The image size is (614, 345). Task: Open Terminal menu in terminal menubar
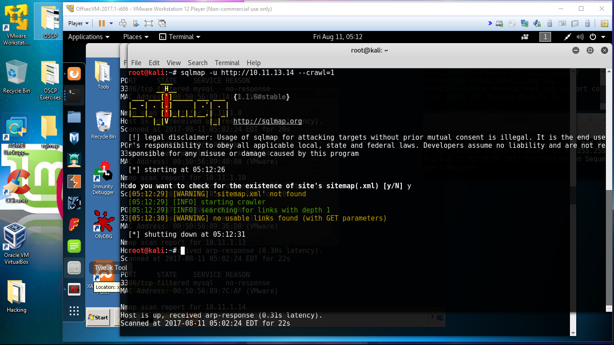227,63
